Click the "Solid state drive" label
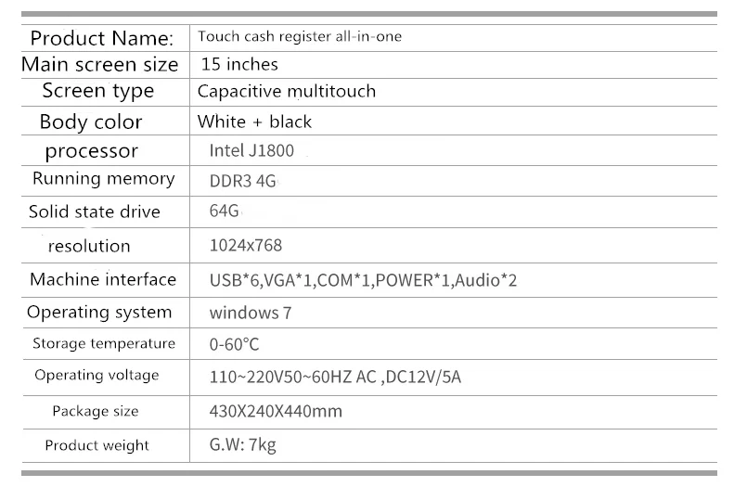This screenshot has height=487, width=747. [95, 212]
